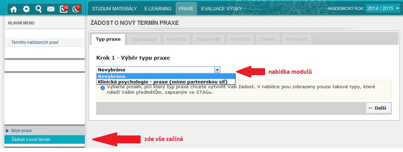Image resolution: width=403 pixels, height=152 pixels.
Task: Click the Žádost o nový termín praxe title
Action: pos(134,23)
